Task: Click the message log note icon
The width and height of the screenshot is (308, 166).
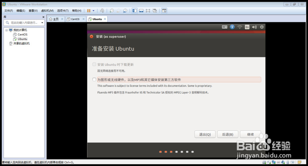Action: pos(300,162)
